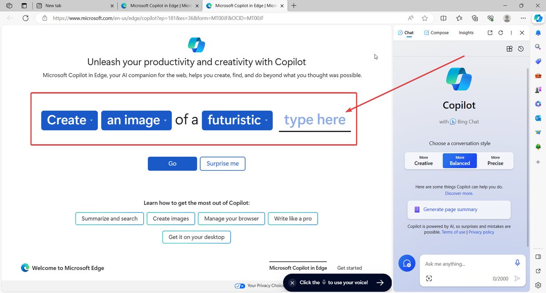
Task: Click the Get it on your desktop button
Action: click(x=197, y=237)
